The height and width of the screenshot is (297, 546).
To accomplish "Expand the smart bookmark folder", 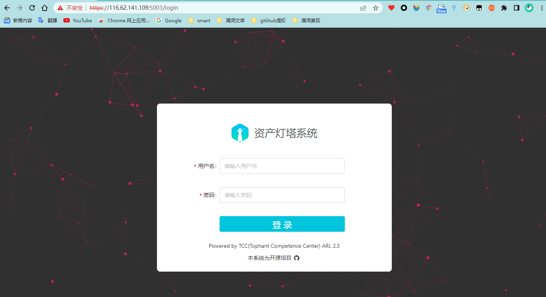I will click(199, 21).
